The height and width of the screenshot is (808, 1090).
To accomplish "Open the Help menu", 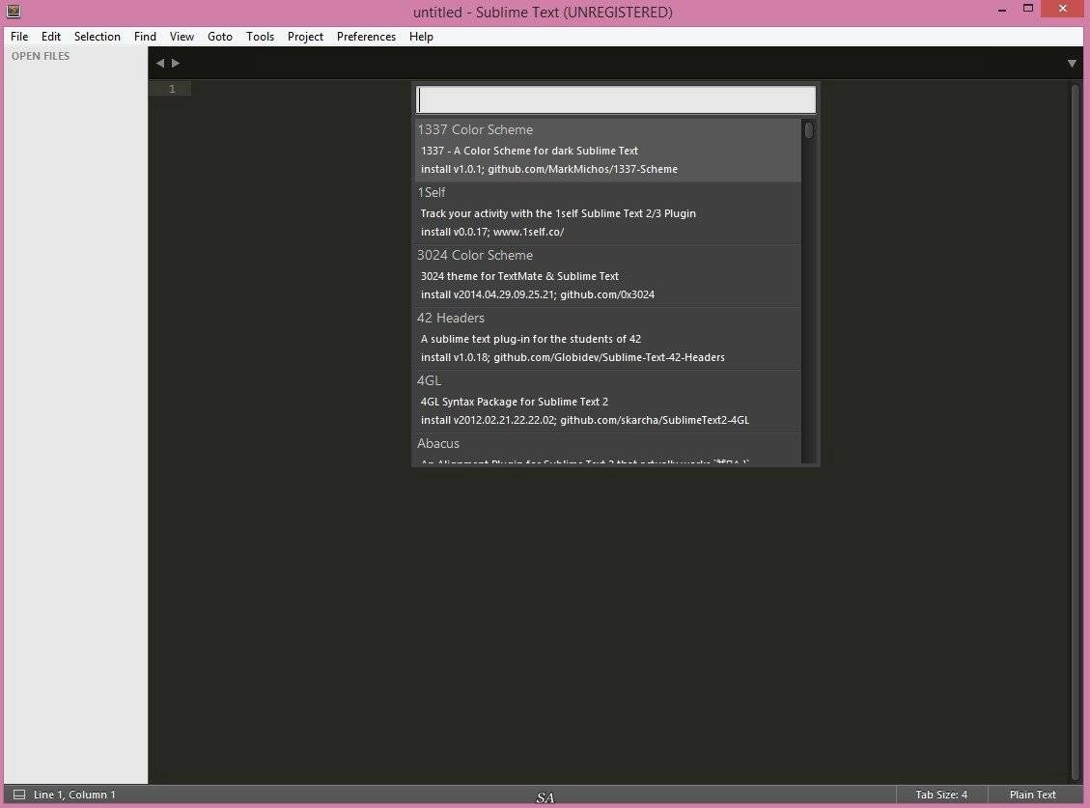I will (421, 36).
